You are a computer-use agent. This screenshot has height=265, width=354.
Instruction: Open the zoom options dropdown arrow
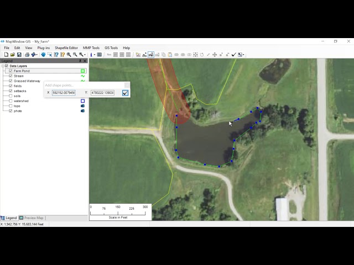(x=85, y=55)
